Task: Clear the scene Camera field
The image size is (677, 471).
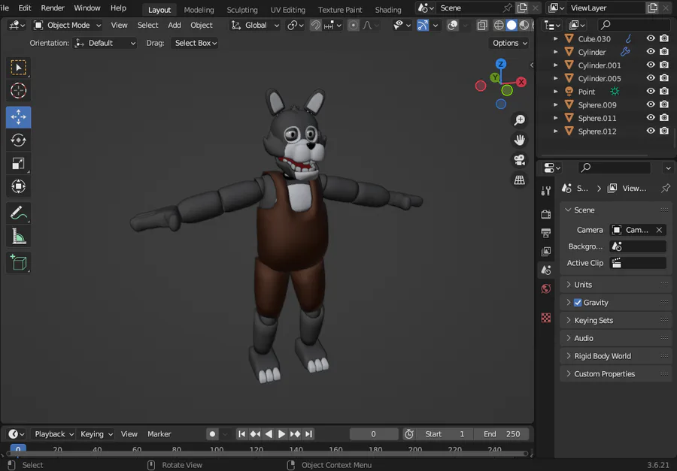Action: point(659,230)
